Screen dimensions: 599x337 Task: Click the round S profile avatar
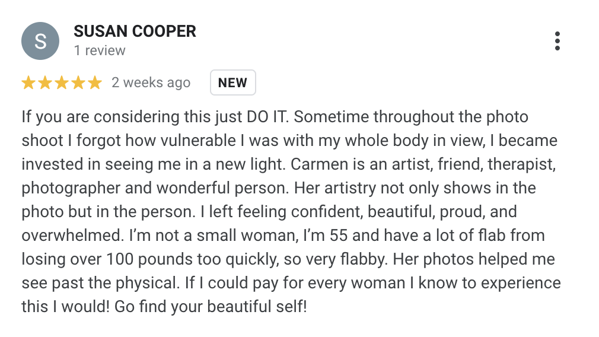coord(40,41)
